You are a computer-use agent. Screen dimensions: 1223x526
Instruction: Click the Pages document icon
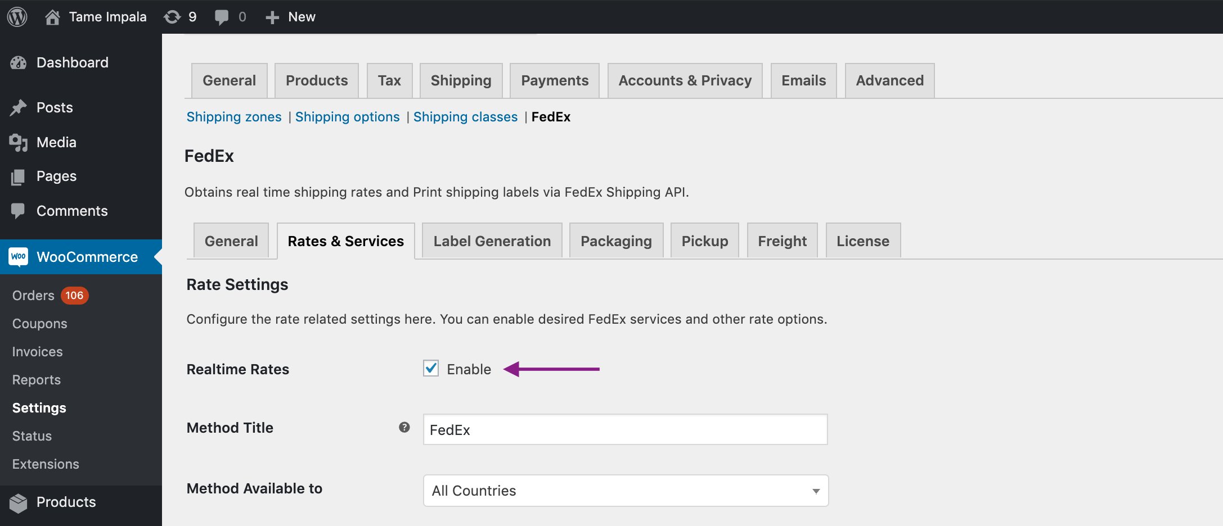18,177
